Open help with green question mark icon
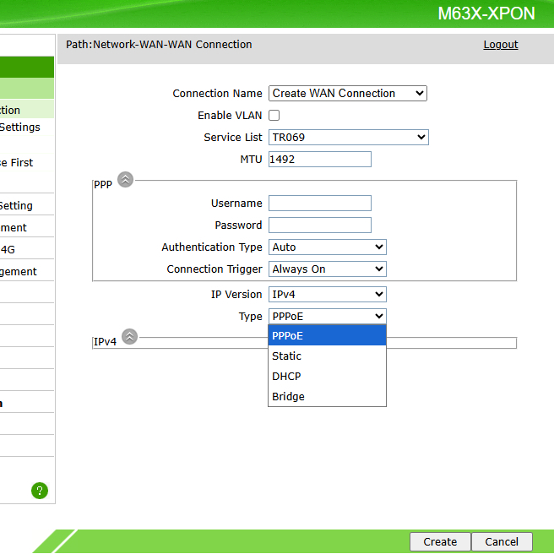Image resolution: width=554 pixels, height=554 pixels. coord(40,491)
